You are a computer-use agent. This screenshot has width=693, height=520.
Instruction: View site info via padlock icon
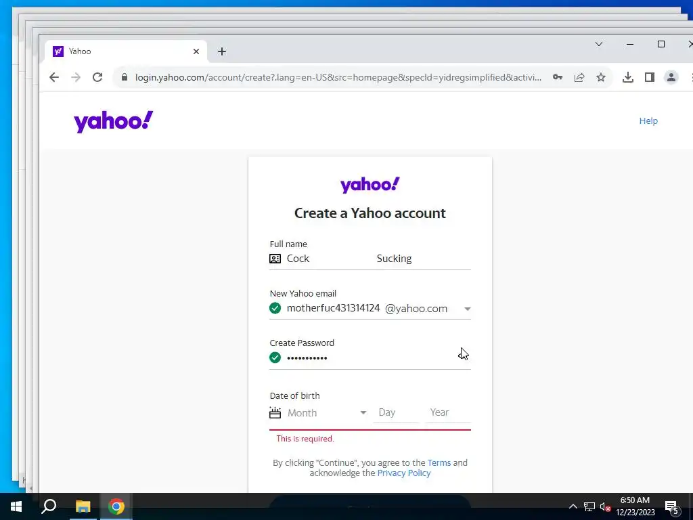pyautogui.click(x=125, y=77)
